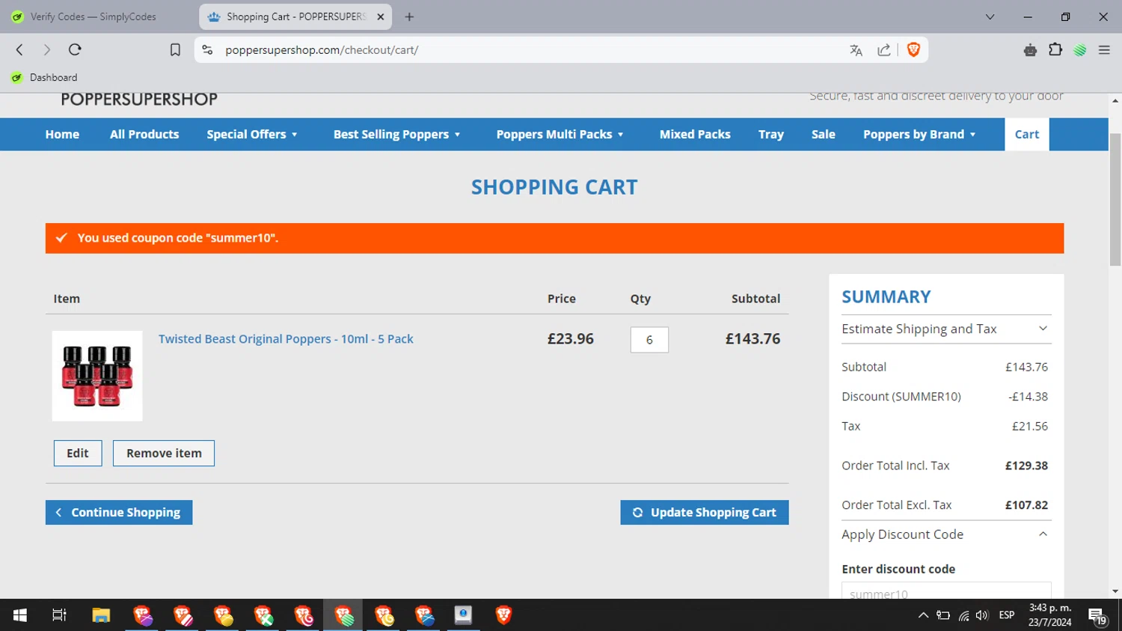Image resolution: width=1122 pixels, height=631 pixels.
Task: Open site information icon in address bar
Action: click(x=208, y=50)
